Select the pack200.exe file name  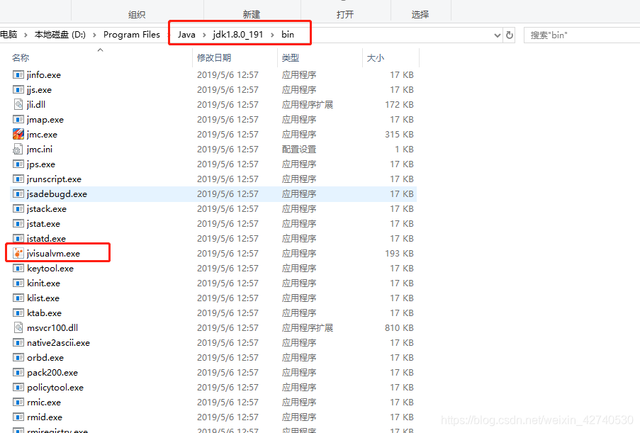pyautogui.click(x=52, y=373)
